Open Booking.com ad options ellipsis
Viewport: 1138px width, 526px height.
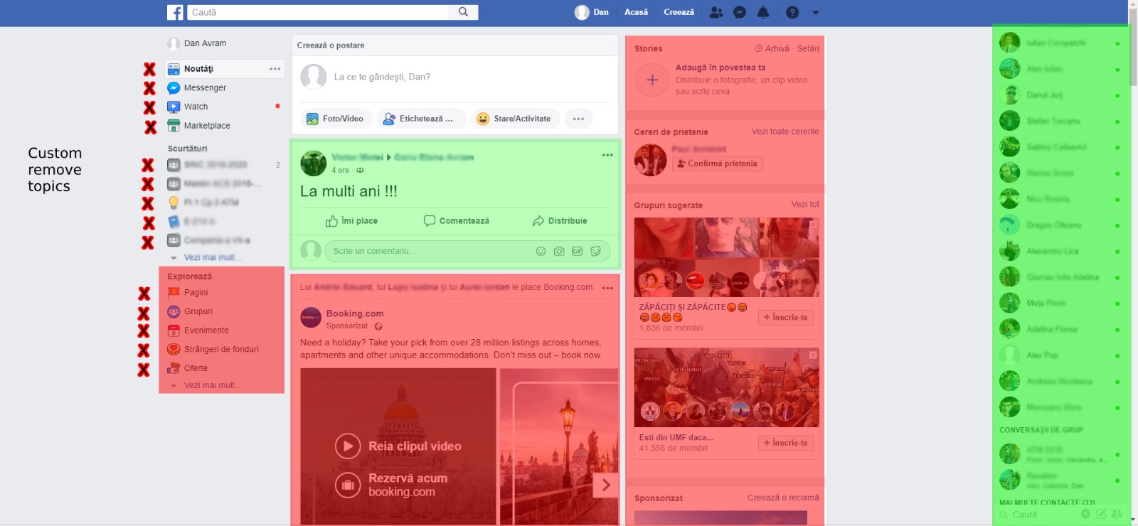tap(607, 288)
